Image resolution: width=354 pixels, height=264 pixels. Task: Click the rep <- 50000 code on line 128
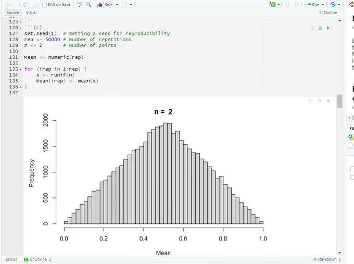[42, 40]
